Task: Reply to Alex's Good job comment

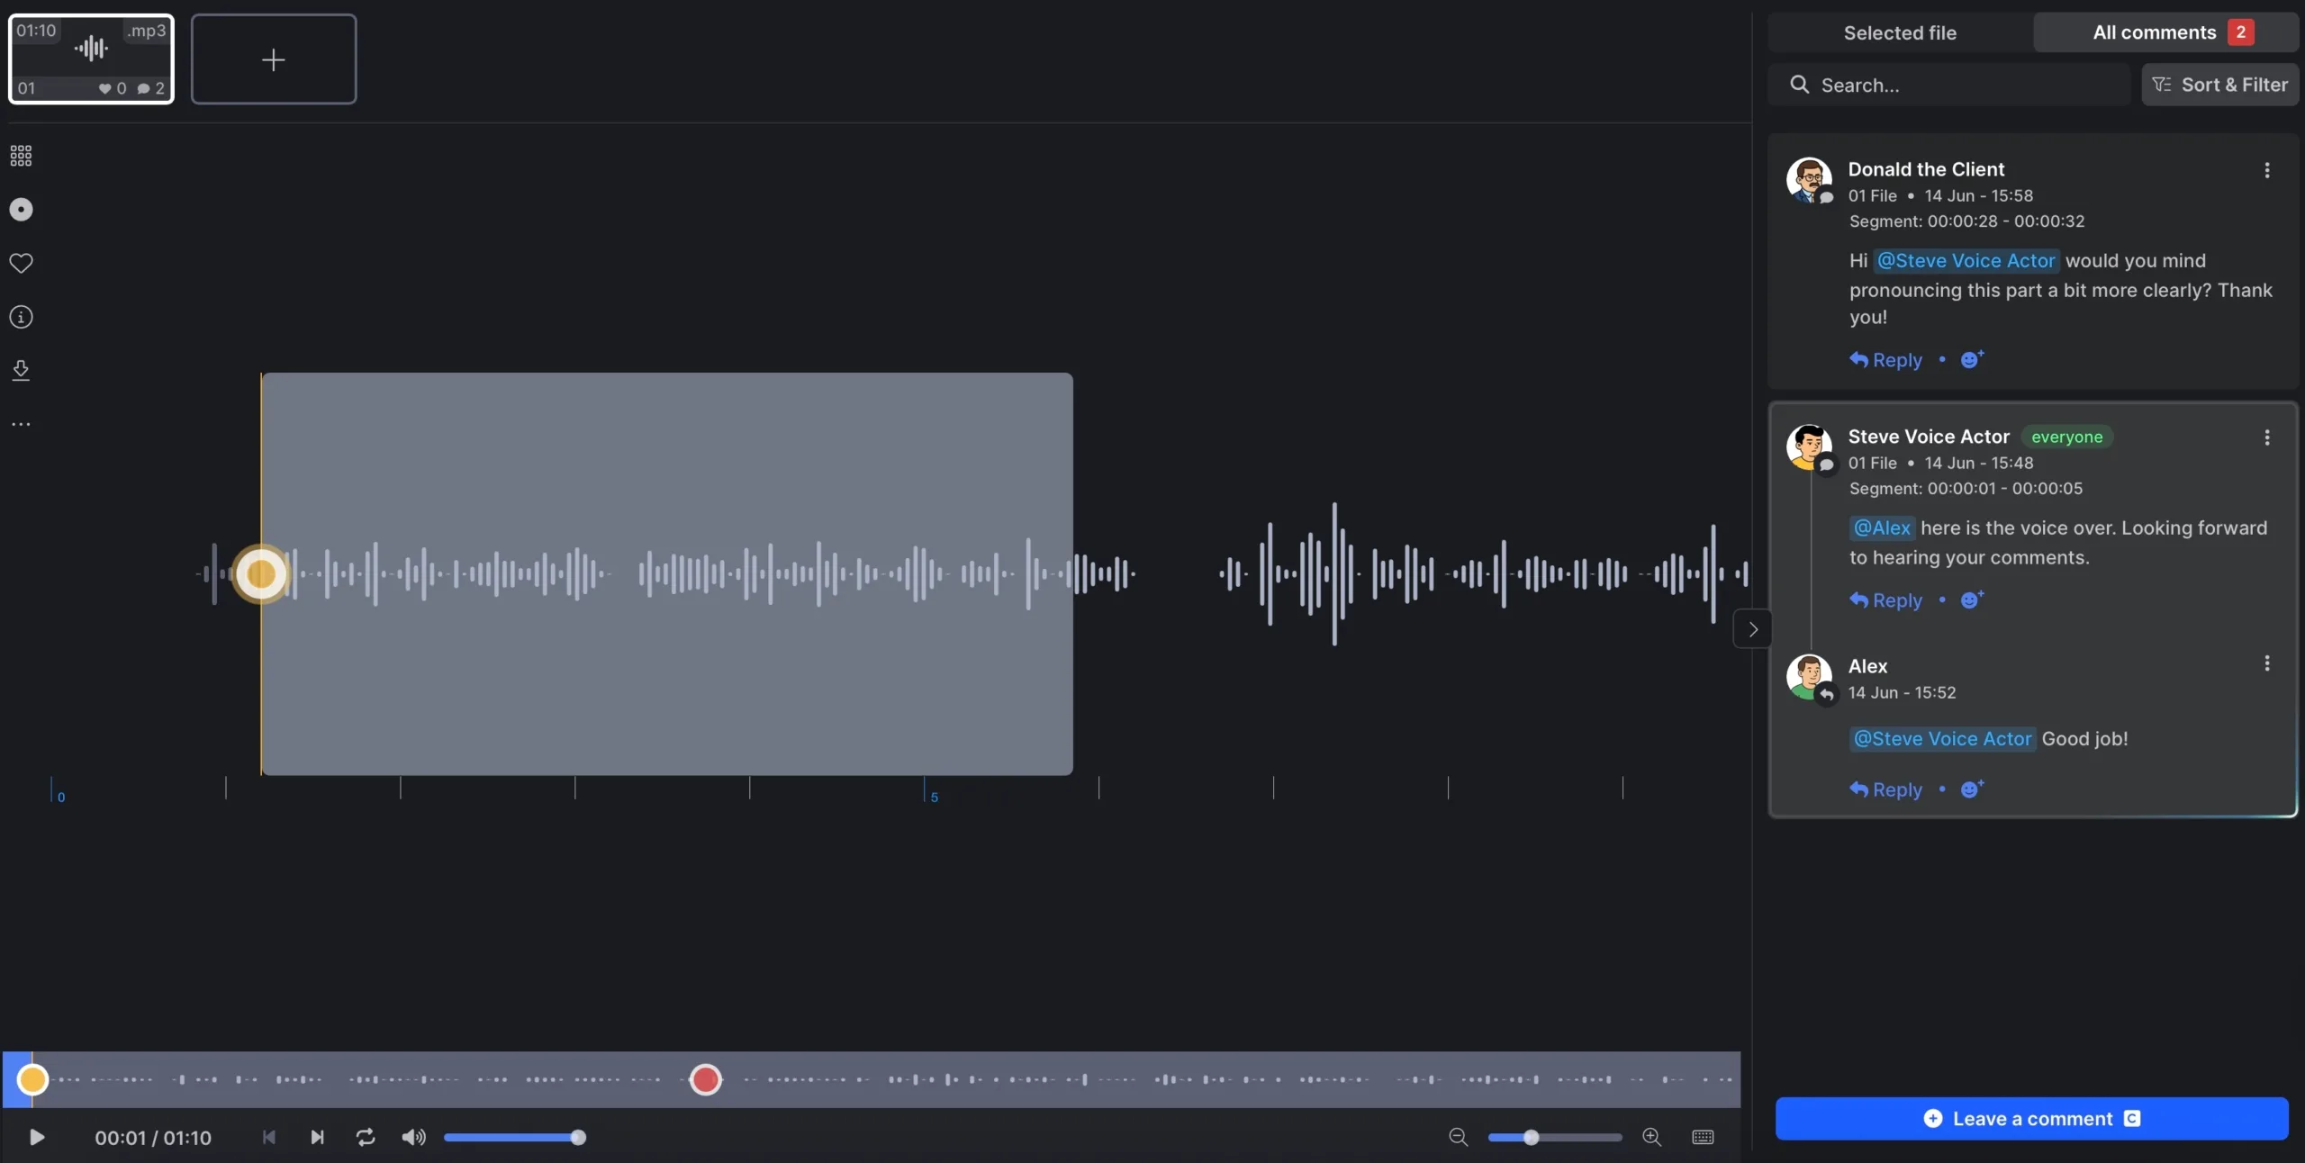Action: pos(1887,789)
